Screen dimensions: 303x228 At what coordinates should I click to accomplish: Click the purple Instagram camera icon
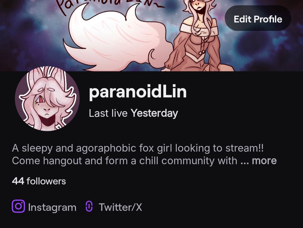(x=18, y=206)
